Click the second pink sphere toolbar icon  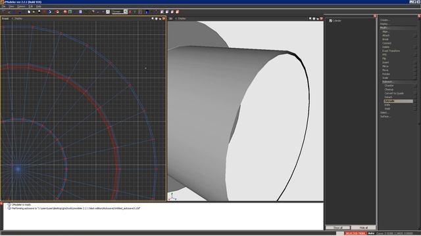[167, 12]
